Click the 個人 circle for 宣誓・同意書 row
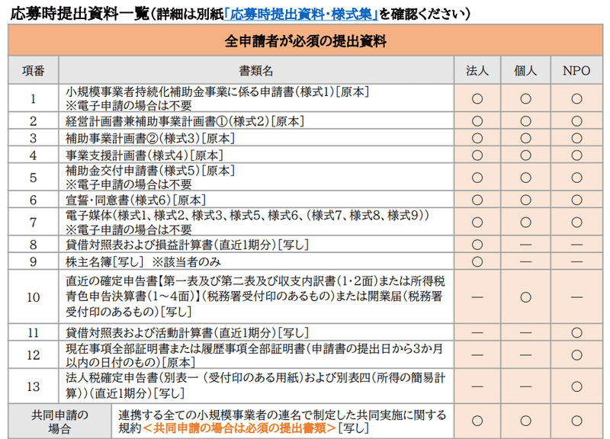The height and width of the screenshot is (439, 610). [x=525, y=200]
